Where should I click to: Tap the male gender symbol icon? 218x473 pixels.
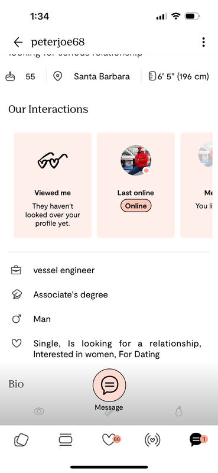(17, 319)
